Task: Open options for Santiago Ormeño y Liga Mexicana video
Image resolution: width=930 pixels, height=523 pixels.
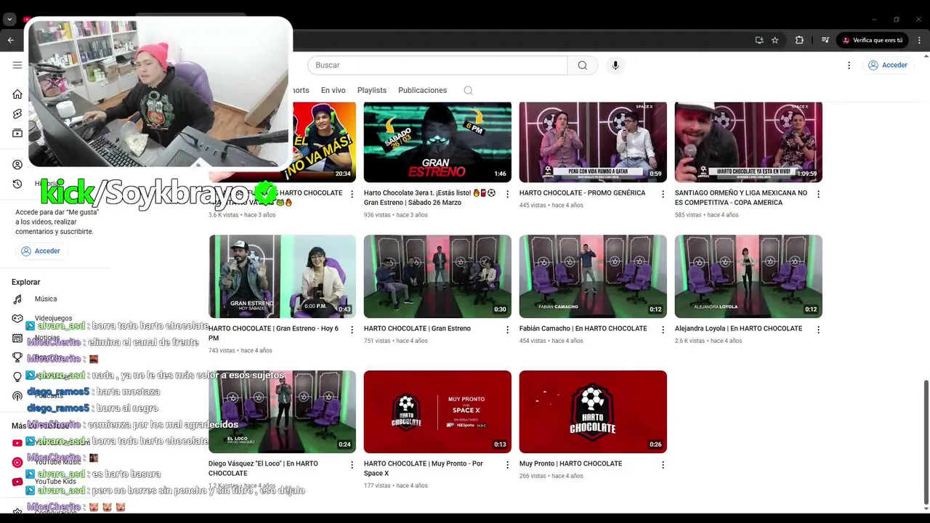Action: [x=818, y=194]
